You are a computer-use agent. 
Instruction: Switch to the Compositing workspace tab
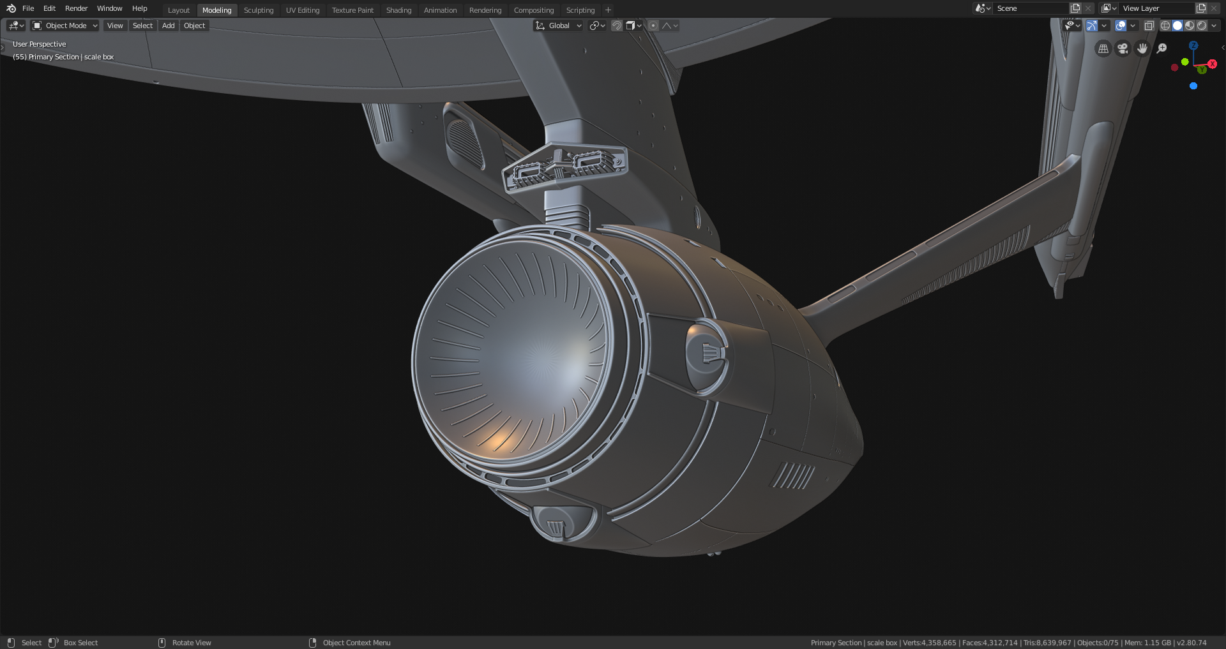(x=534, y=10)
